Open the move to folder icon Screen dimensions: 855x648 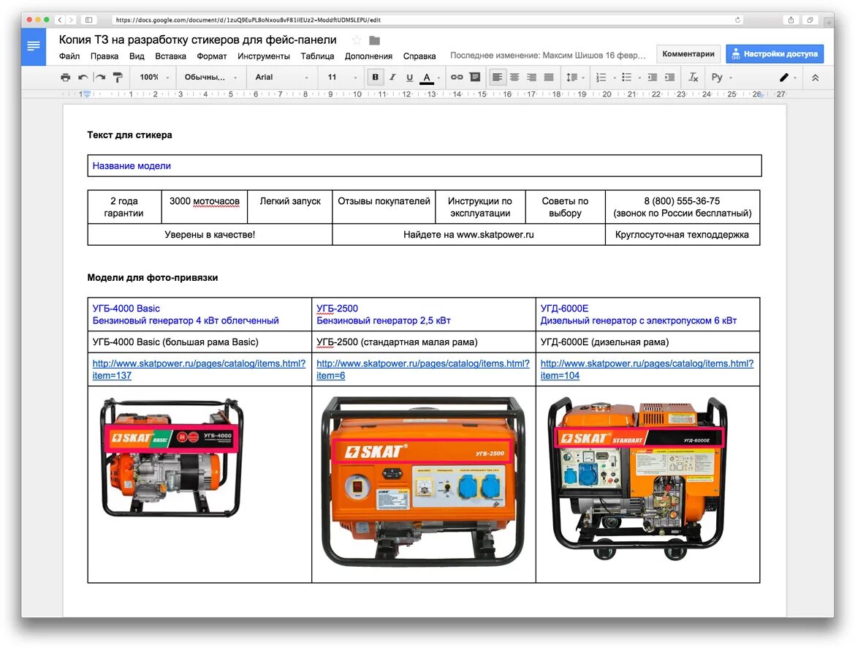click(x=374, y=40)
